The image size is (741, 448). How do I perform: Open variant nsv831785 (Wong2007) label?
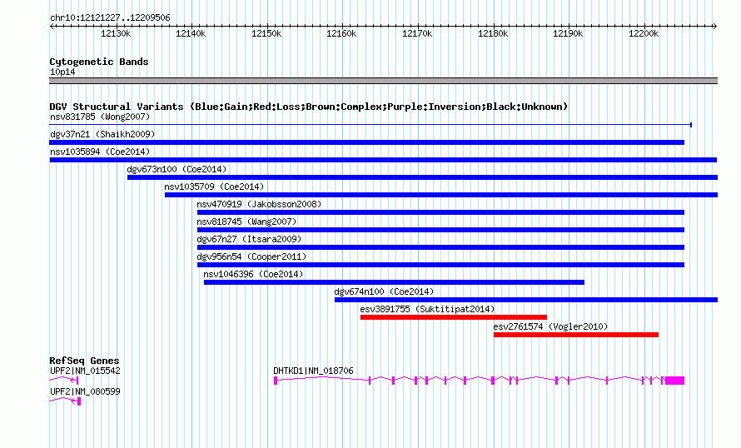pos(100,117)
